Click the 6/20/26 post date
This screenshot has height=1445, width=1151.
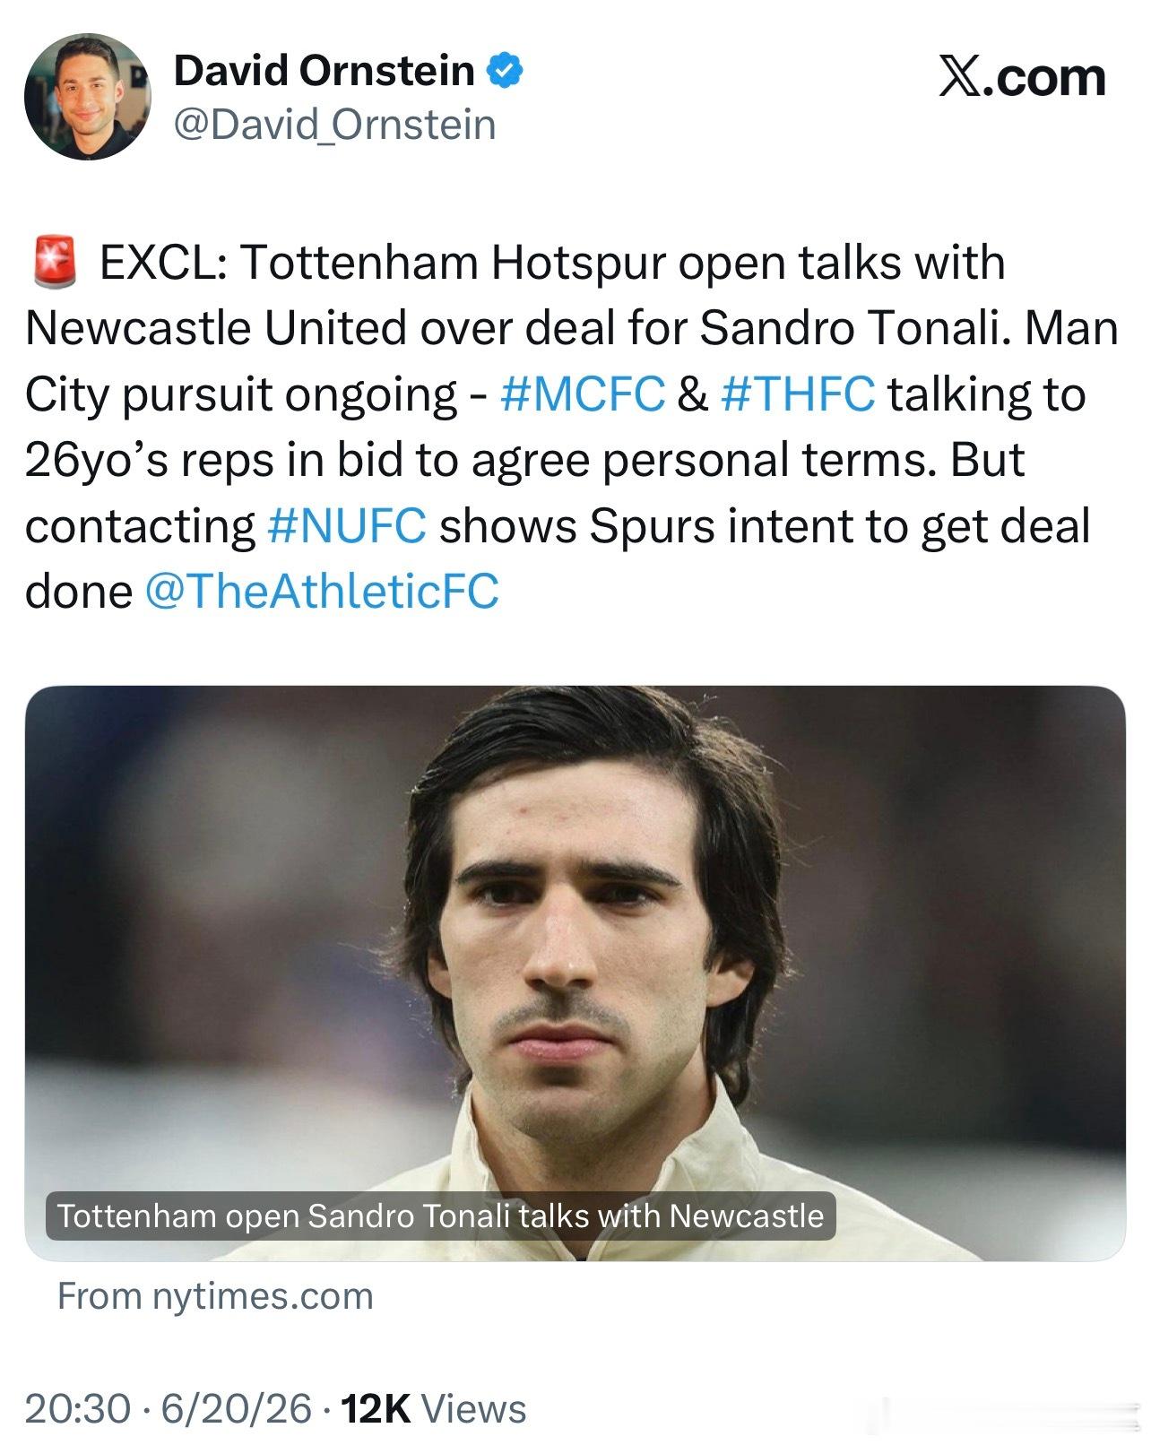[237, 1409]
